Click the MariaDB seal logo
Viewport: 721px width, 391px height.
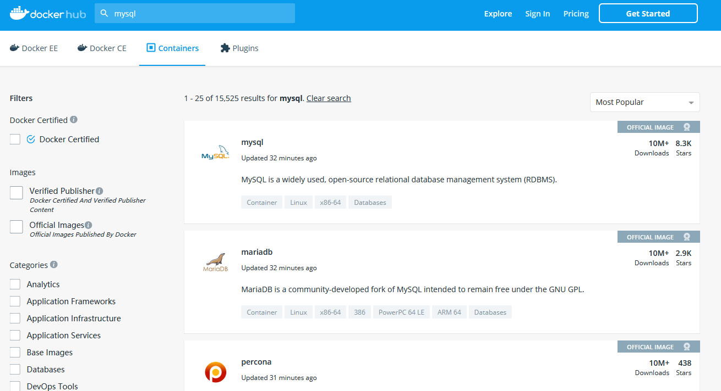(215, 262)
